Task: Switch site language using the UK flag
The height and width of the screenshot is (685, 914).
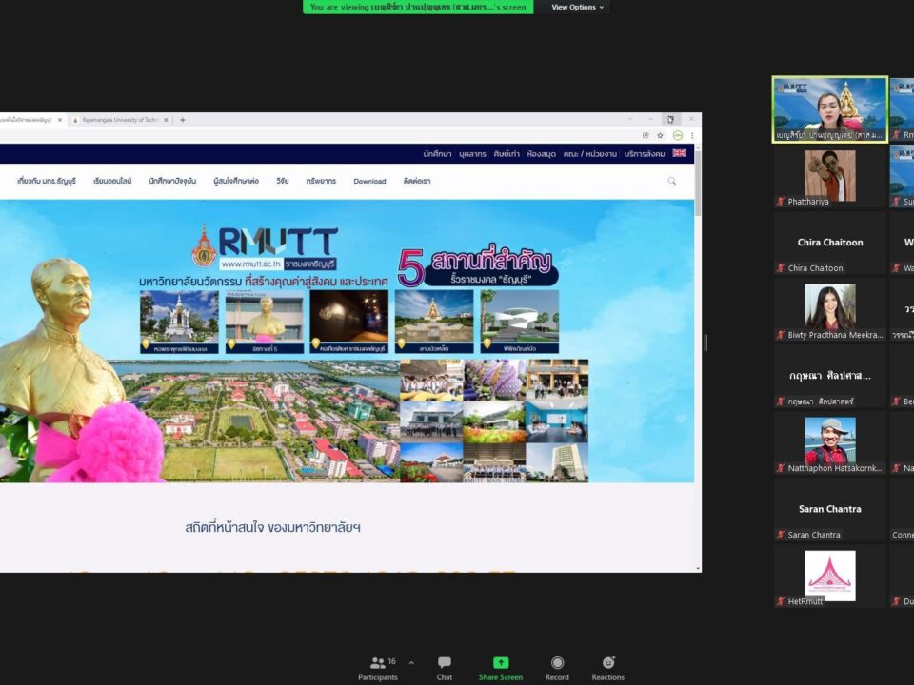Action: click(679, 153)
